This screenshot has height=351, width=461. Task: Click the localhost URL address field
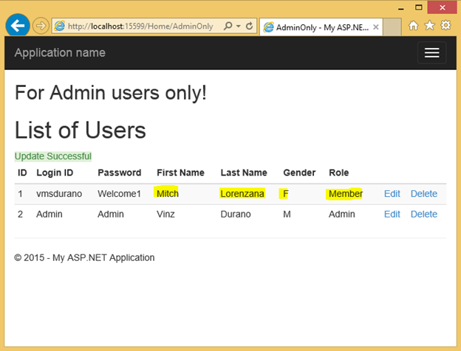pos(140,27)
